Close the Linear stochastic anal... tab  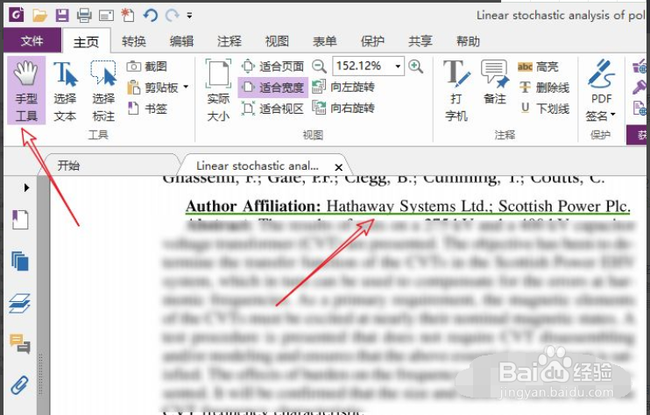(339, 167)
